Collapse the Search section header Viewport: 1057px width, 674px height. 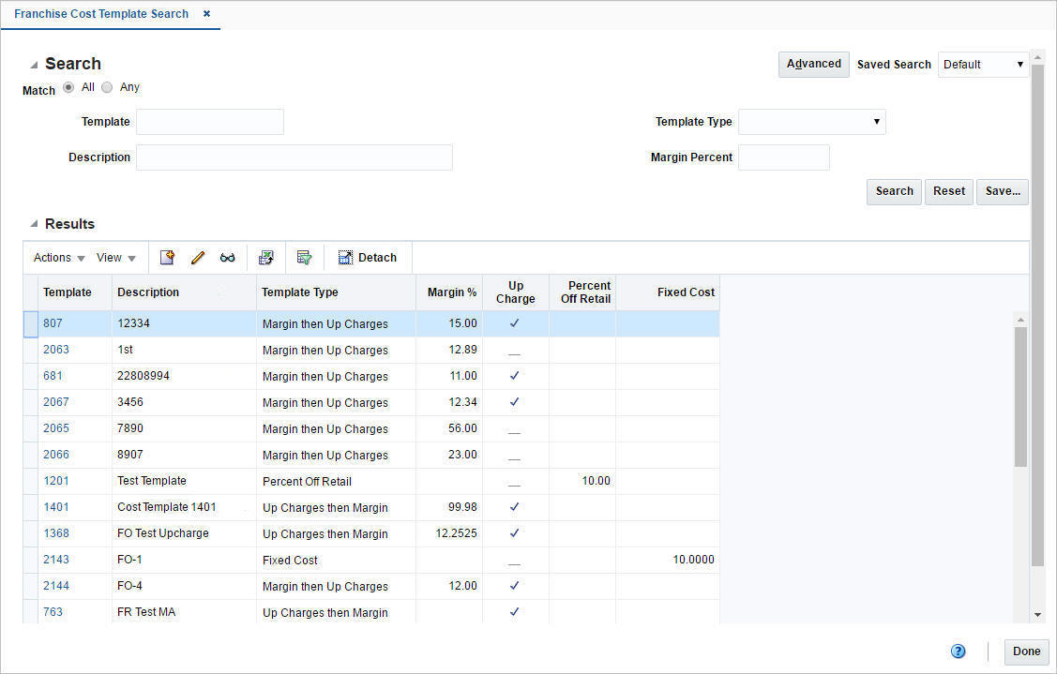(x=37, y=63)
